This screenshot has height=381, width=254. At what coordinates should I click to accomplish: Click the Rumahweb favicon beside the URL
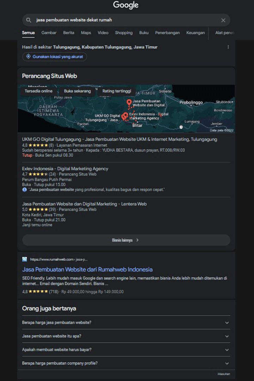click(24, 259)
